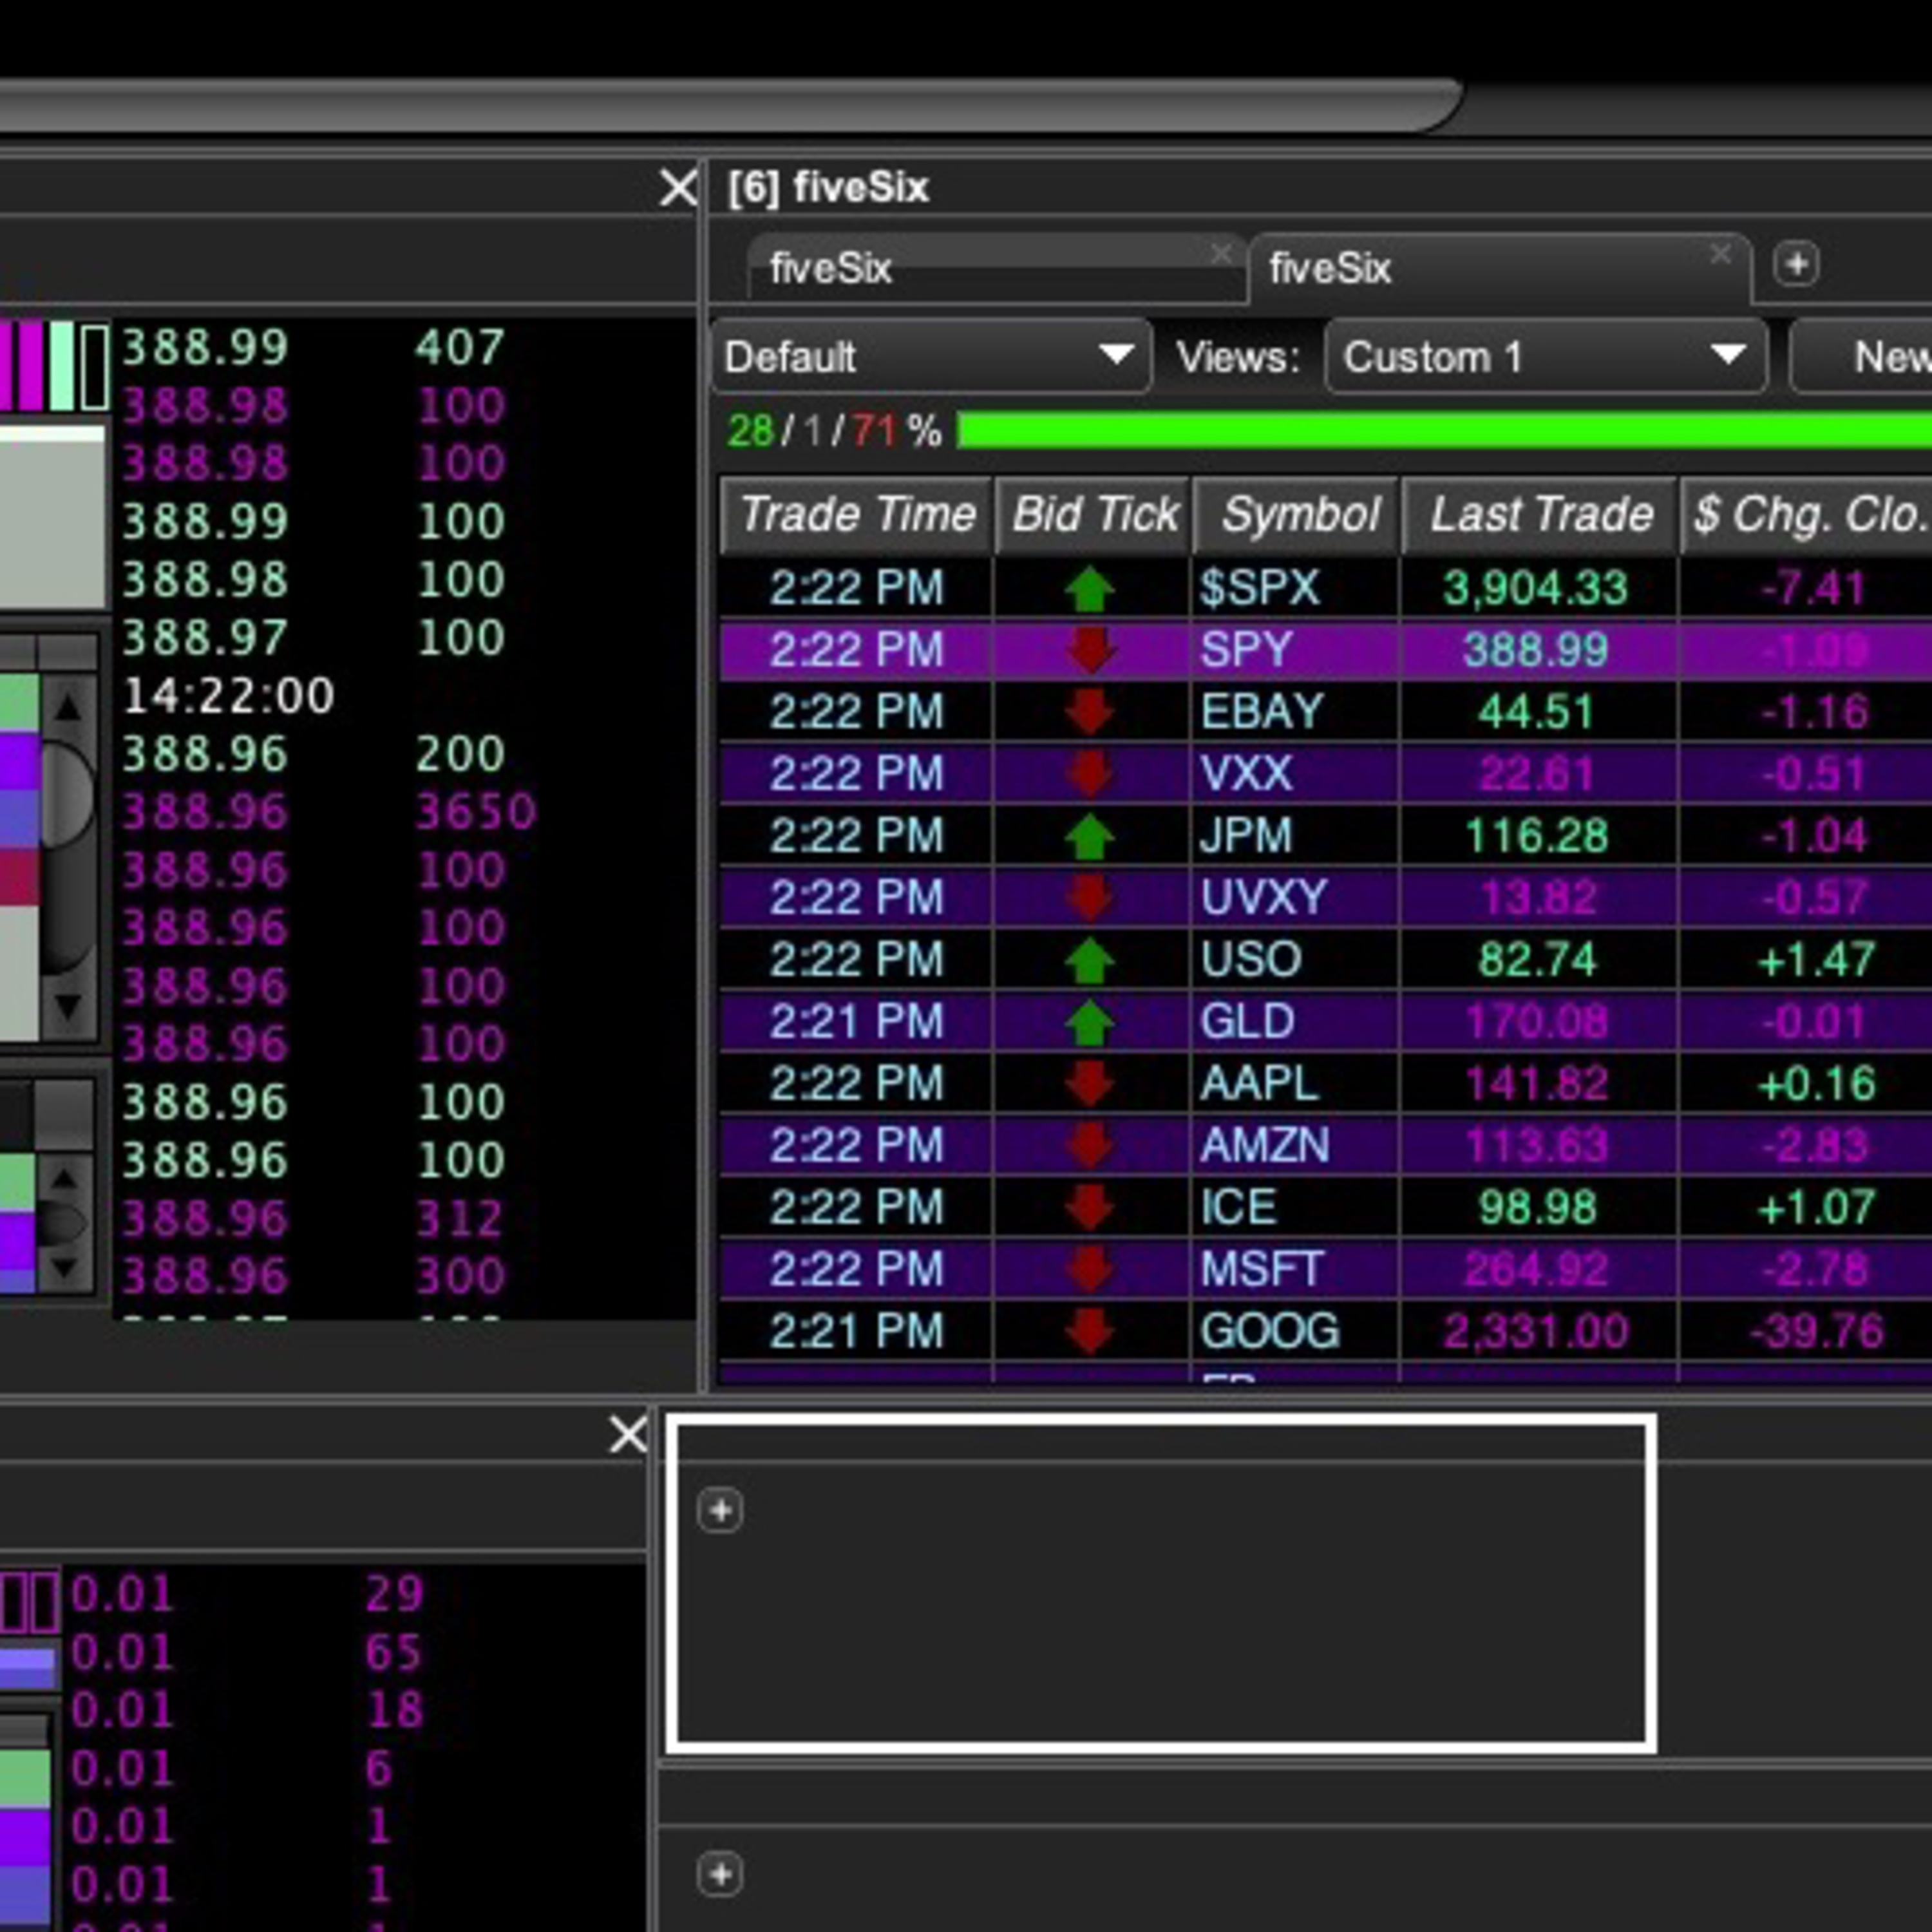The height and width of the screenshot is (1932, 1932).
Task: Select the JPM symbol
Action: coord(1246,836)
